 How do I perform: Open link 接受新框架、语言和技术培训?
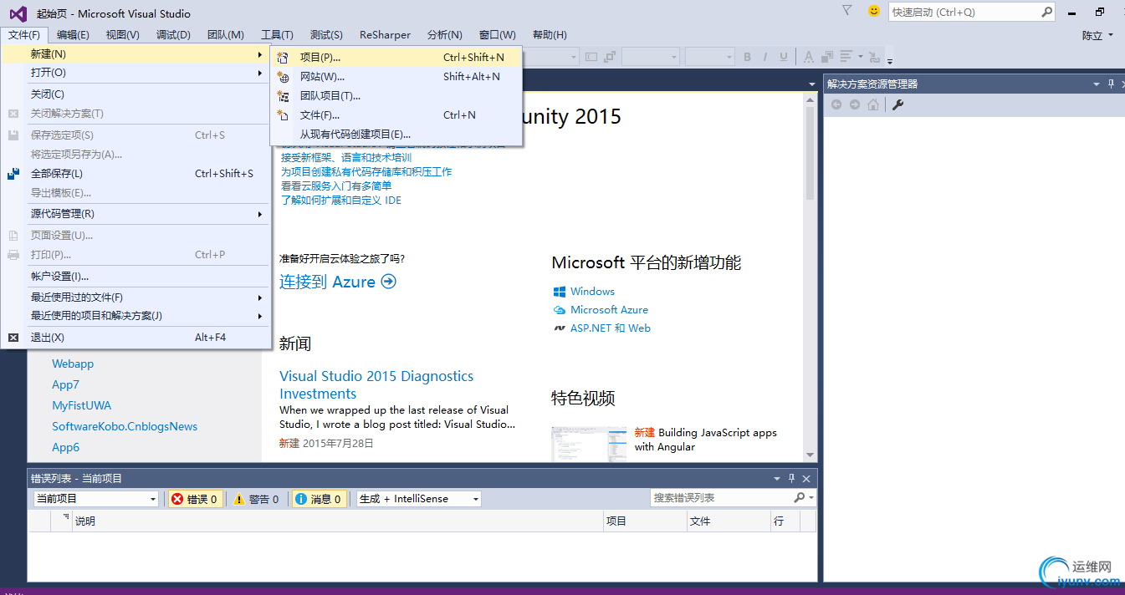346,157
